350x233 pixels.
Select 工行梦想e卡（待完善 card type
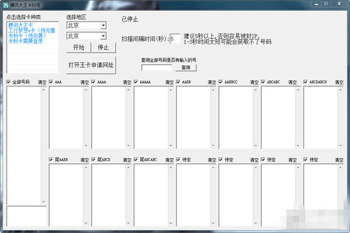(x=32, y=30)
